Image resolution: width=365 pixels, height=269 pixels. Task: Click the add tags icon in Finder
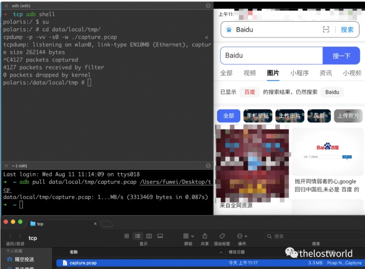[x=222, y=236]
